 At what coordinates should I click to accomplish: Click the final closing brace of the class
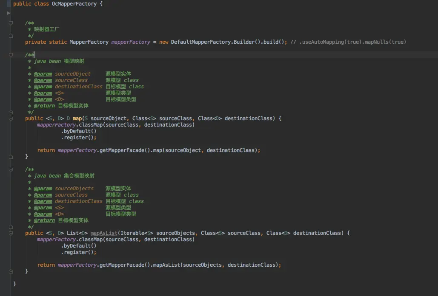click(15, 284)
